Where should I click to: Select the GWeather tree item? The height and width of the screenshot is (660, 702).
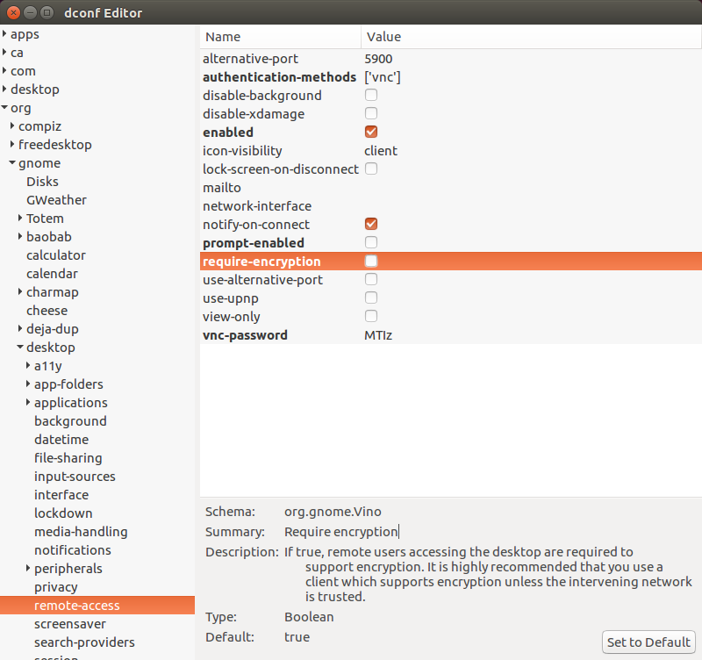[x=56, y=200]
